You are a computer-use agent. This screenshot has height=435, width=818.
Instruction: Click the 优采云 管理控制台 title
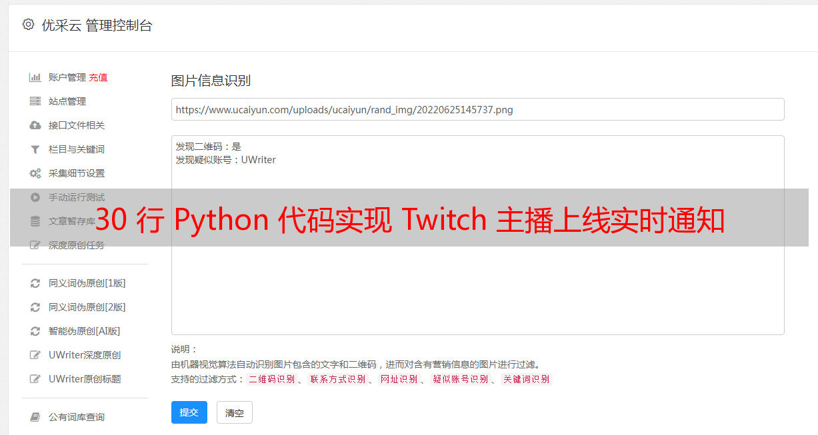coord(97,25)
